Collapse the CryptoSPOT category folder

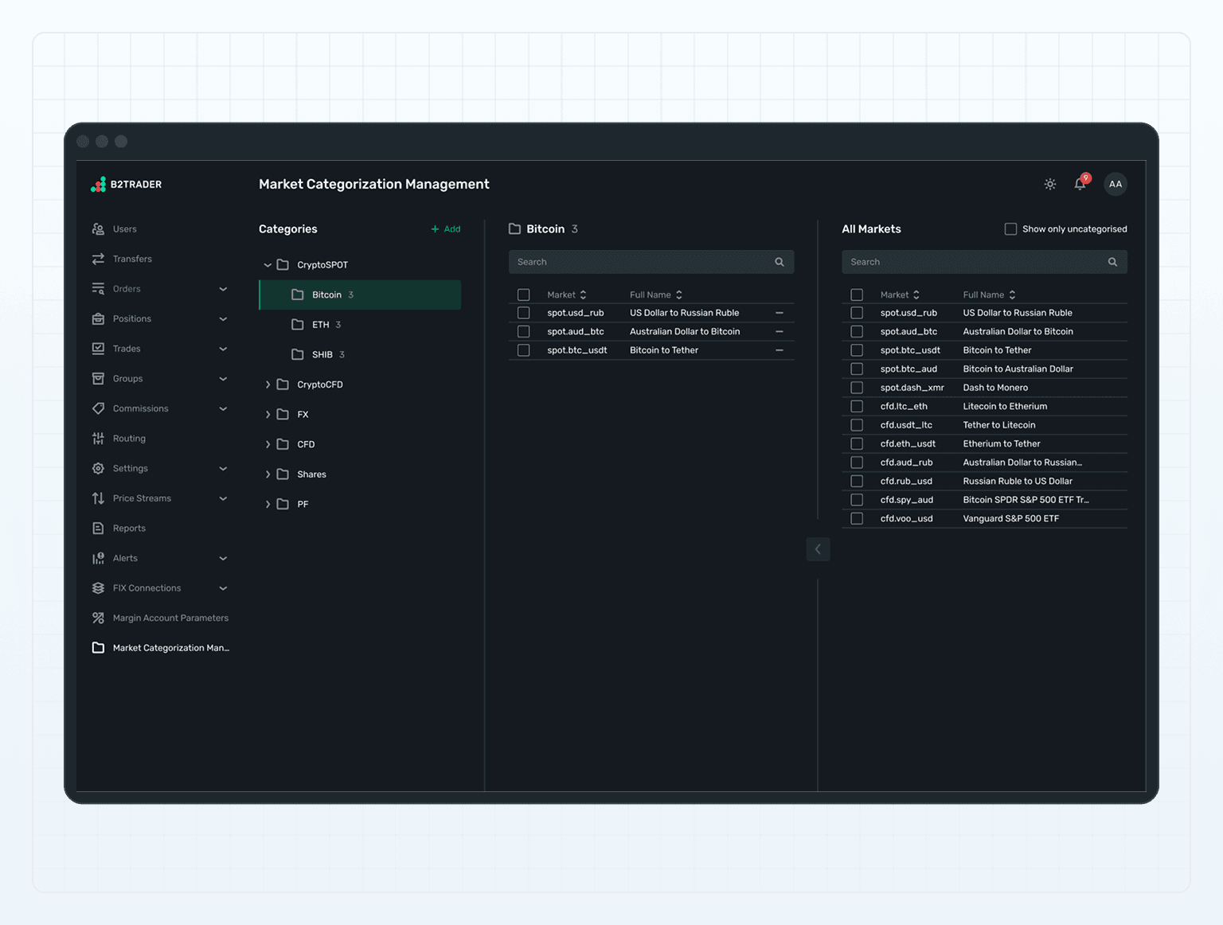tap(268, 265)
